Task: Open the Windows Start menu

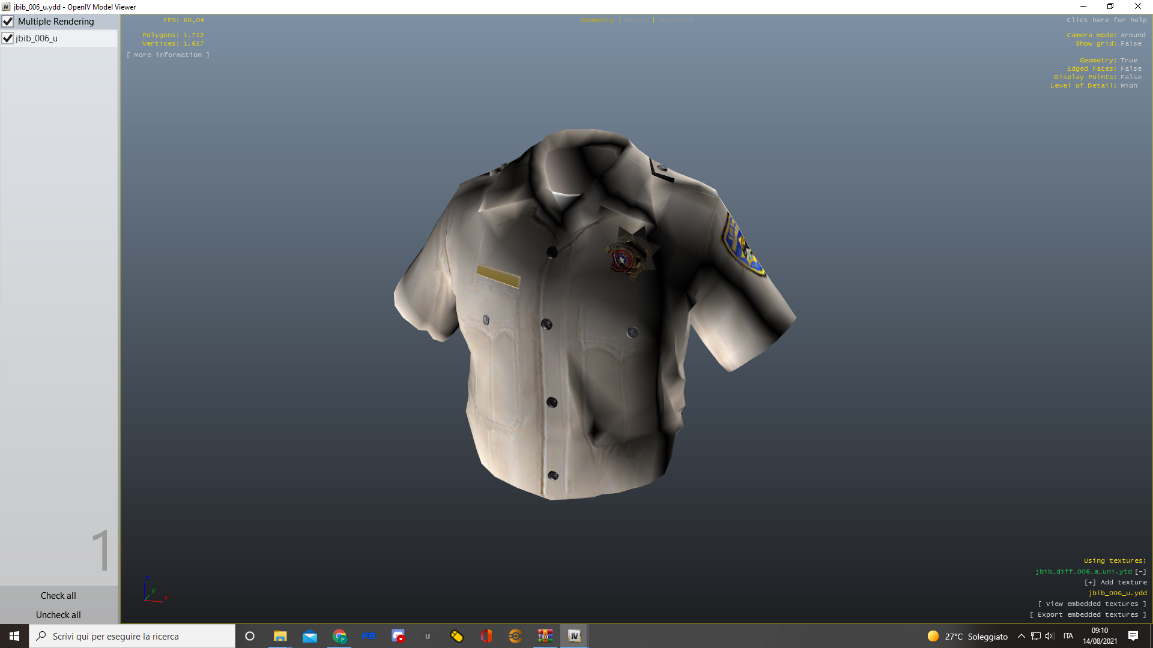Action: coord(14,636)
